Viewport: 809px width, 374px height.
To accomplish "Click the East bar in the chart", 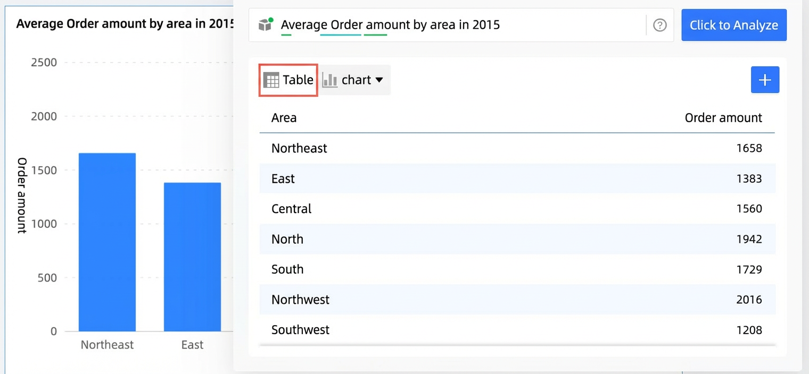I will coord(192,257).
